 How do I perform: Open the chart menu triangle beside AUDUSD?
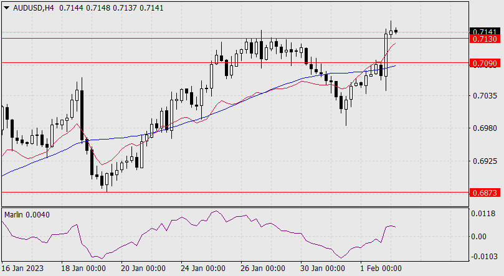[6, 7]
